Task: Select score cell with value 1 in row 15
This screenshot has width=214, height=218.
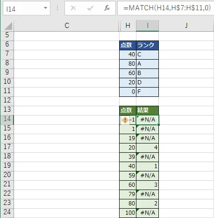Action: point(128,129)
